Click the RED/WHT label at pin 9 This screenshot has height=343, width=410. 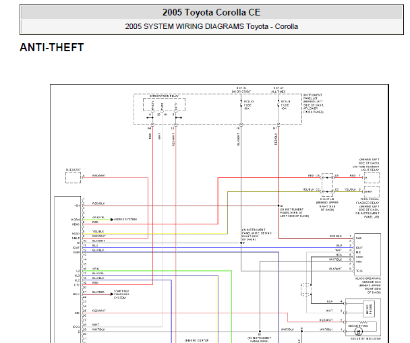[x=99, y=236]
